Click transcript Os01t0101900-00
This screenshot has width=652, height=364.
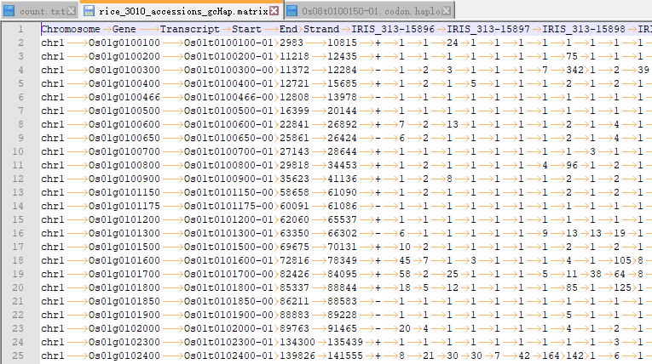pyautogui.click(x=228, y=315)
